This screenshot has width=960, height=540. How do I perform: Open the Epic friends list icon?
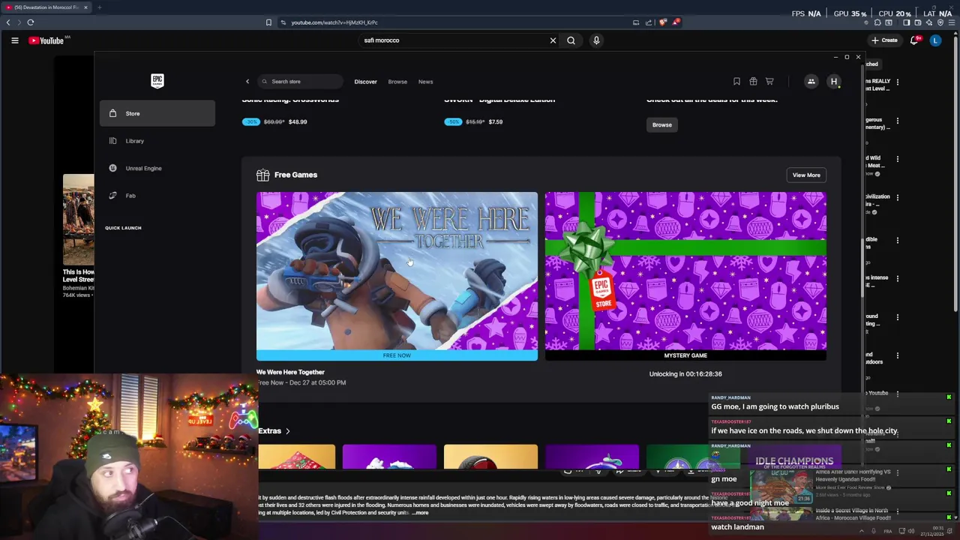pos(811,81)
